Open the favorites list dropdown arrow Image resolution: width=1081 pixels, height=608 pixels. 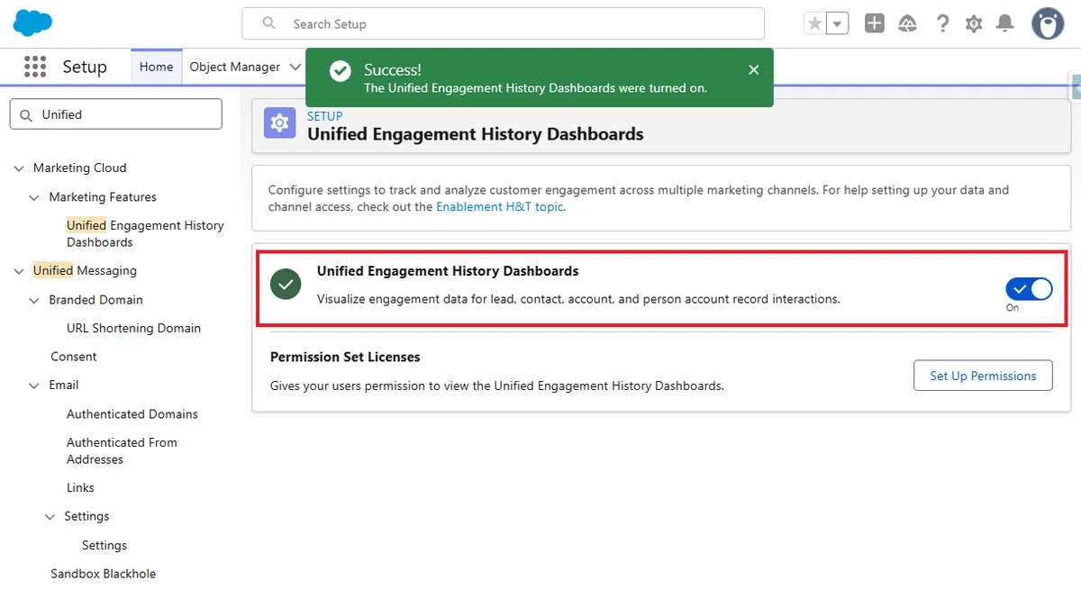(838, 24)
